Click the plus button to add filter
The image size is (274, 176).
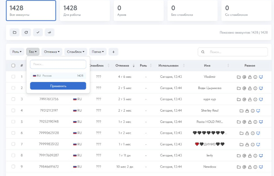(x=113, y=52)
